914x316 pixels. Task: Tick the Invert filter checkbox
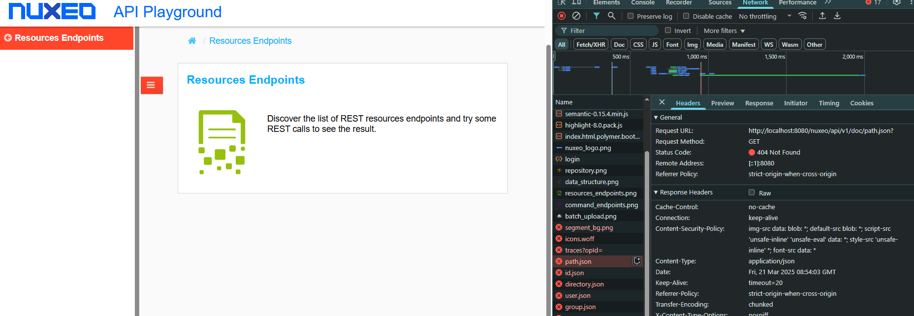click(x=668, y=30)
